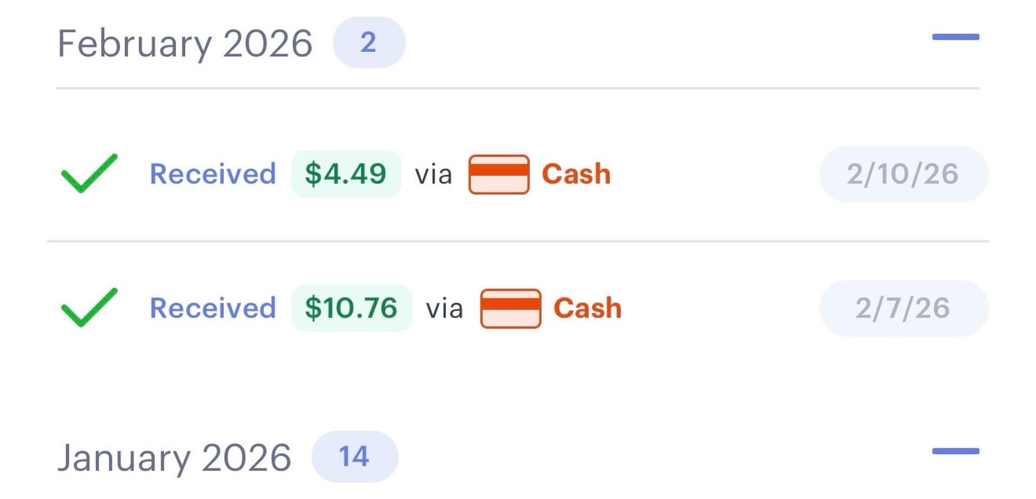
Task: Click January's count badge showing 14
Action: (354, 457)
